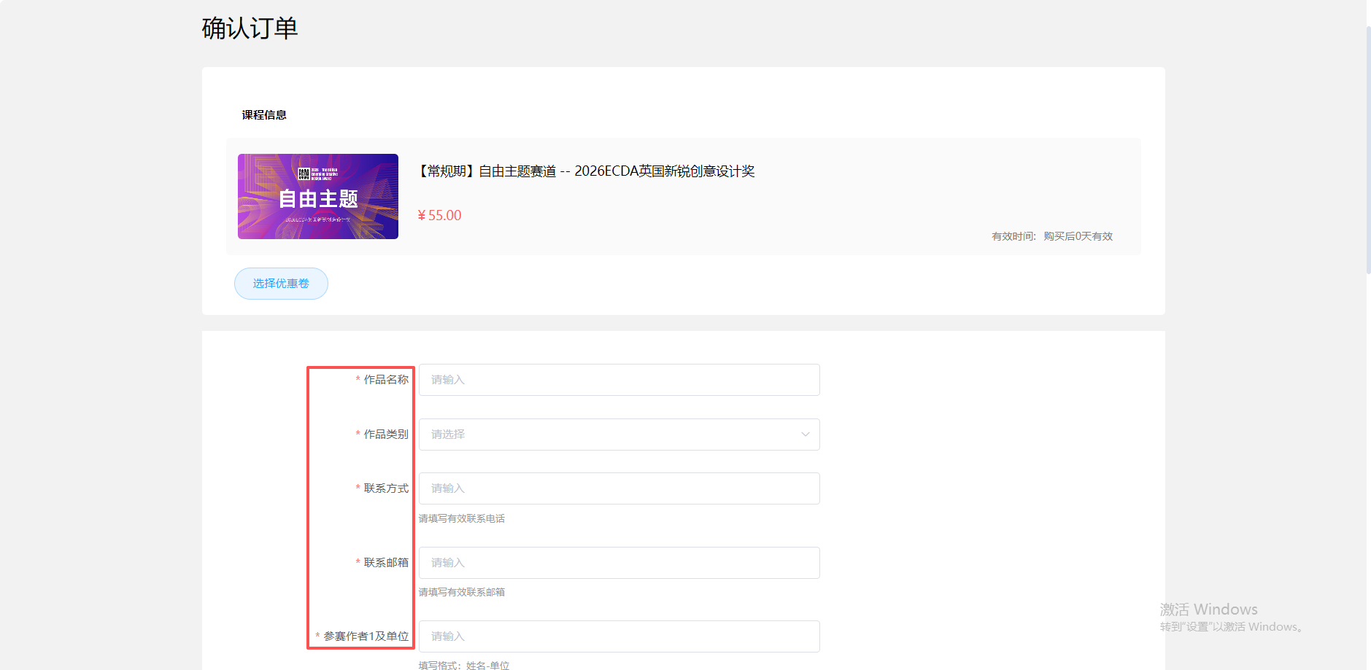Viewport: 1371px width, 670px height.
Task: Focus the 联系方式 input field
Action: 619,488
